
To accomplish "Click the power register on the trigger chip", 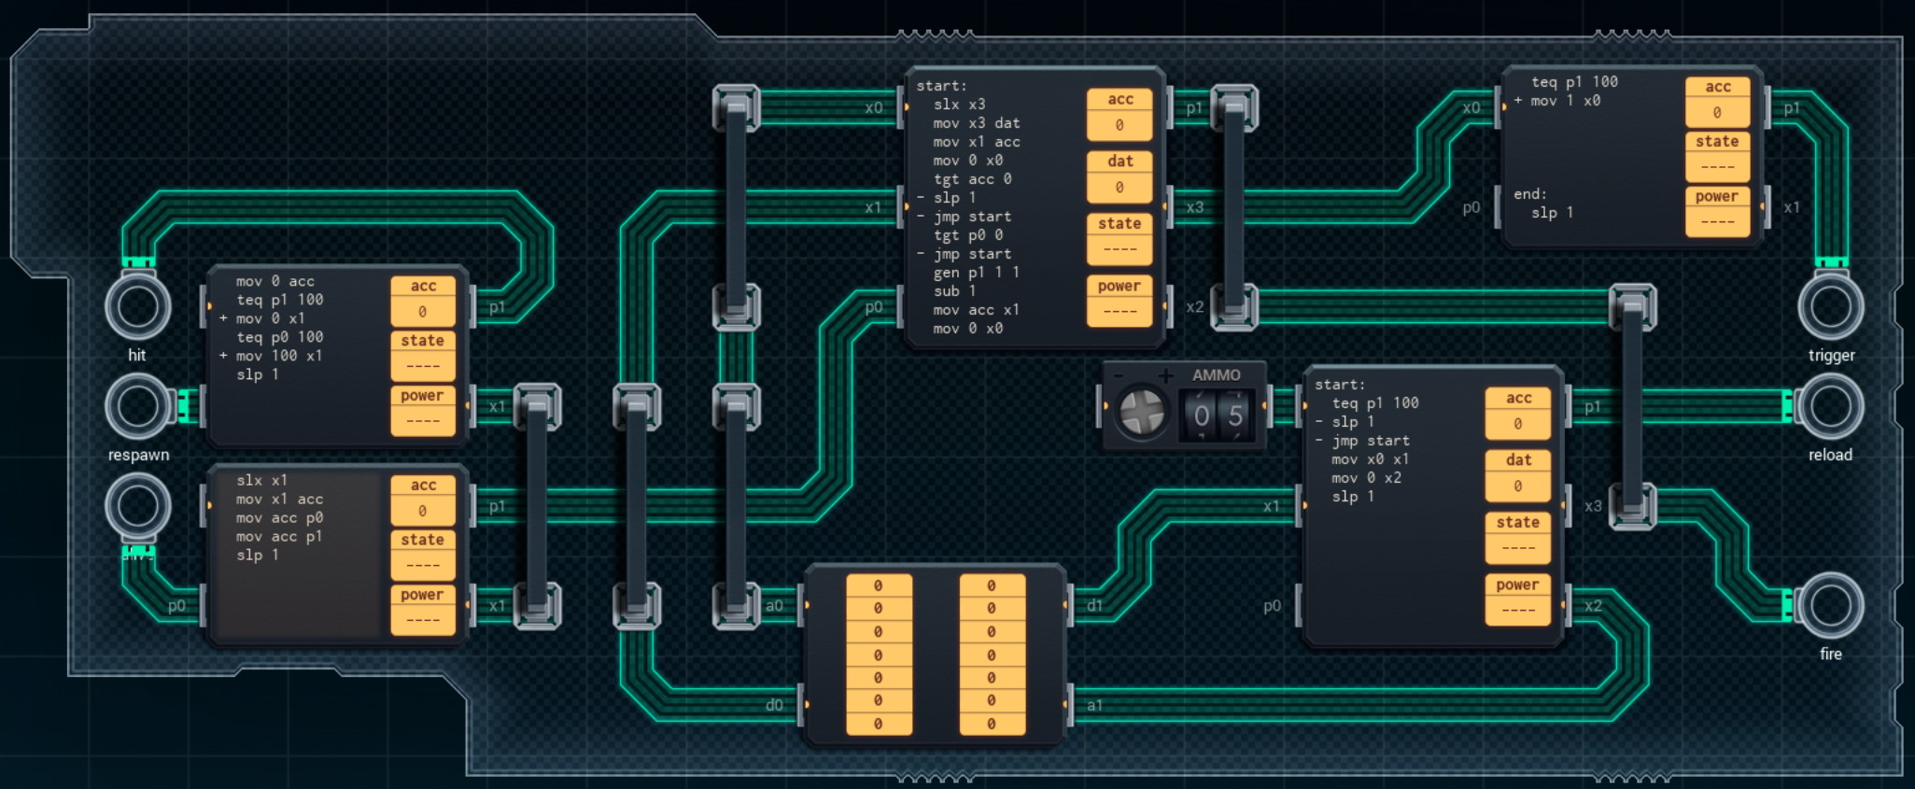I will (1717, 221).
